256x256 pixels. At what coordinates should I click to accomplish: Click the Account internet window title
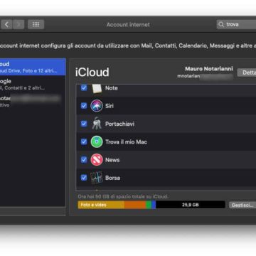tap(128, 25)
